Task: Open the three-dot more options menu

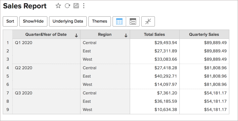Action: tap(84, 6)
